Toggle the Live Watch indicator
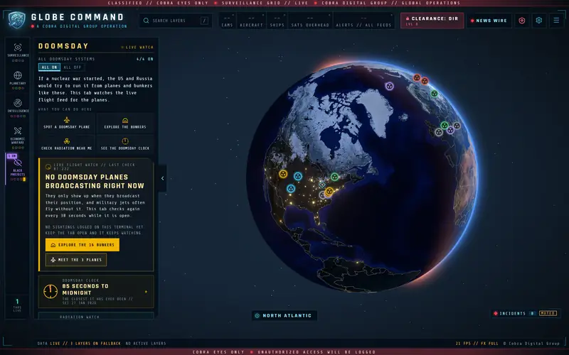569x355 pixels. tap(137, 47)
